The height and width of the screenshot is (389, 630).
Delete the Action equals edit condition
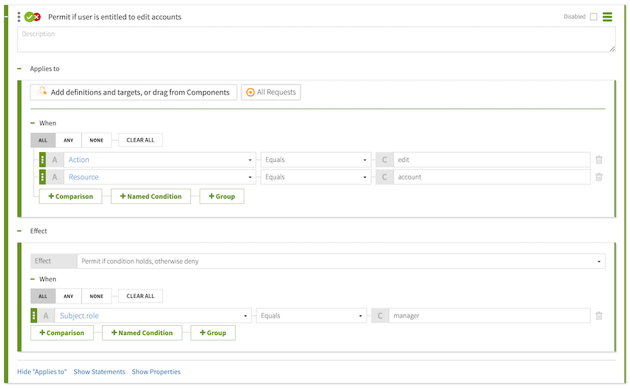(598, 160)
